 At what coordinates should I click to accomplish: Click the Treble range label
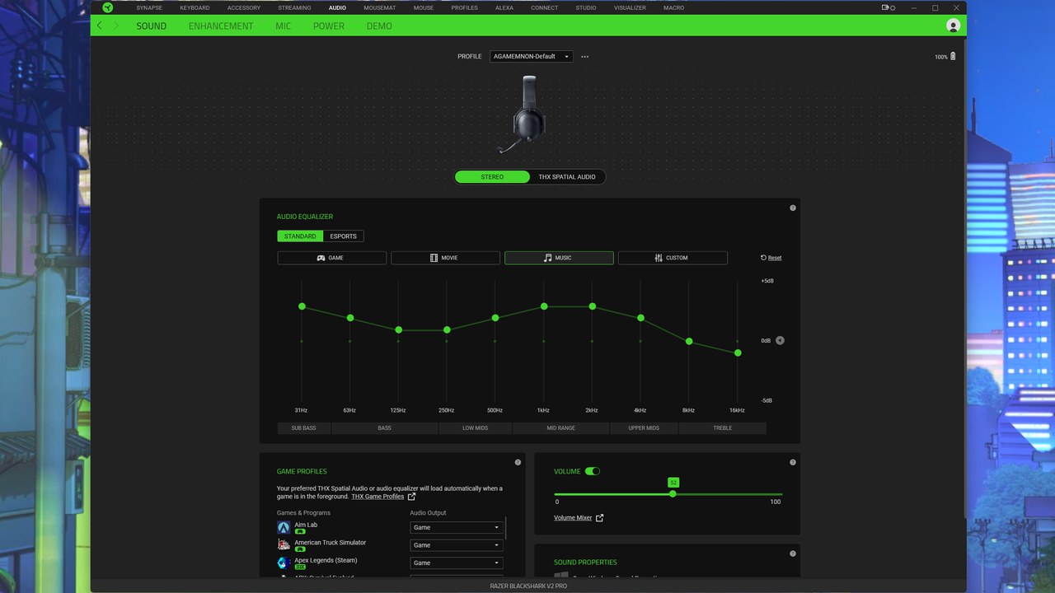pyautogui.click(x=722, y=428)
